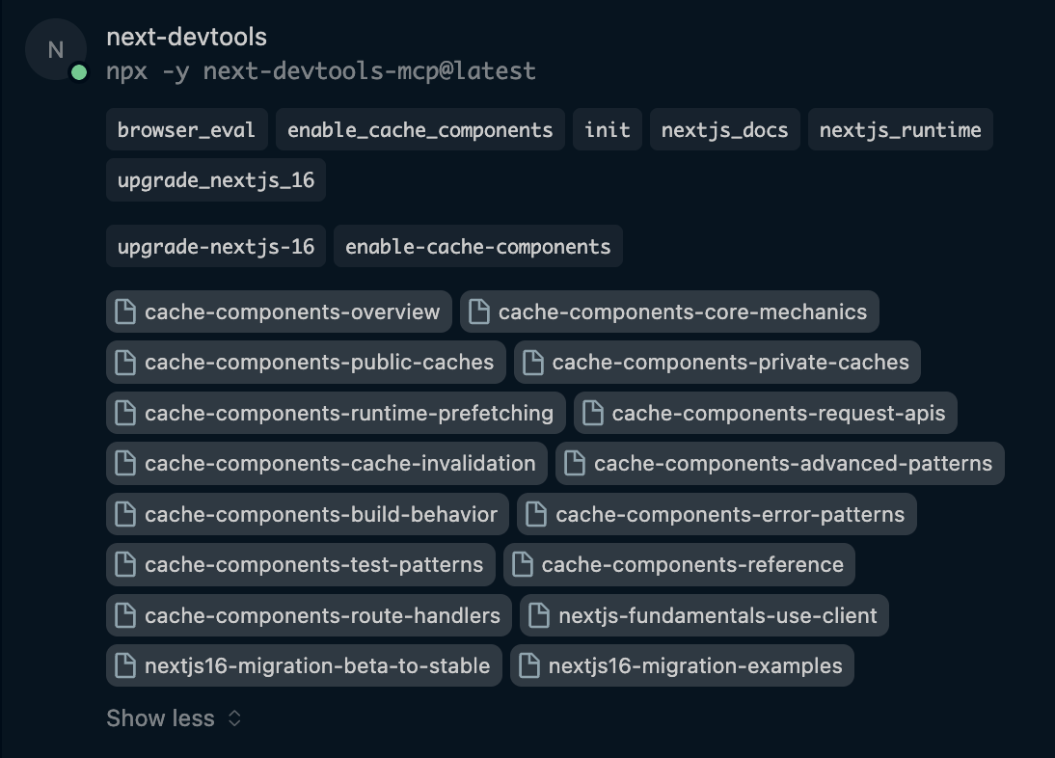Select the enable-cache-components prompt
This screenshot has width=1055, height=758.
coord(478,246)
